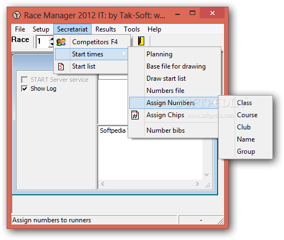Open the Help menu
Image resolution: width=284 pixels, height=240 pixels.
click(154, 29)
